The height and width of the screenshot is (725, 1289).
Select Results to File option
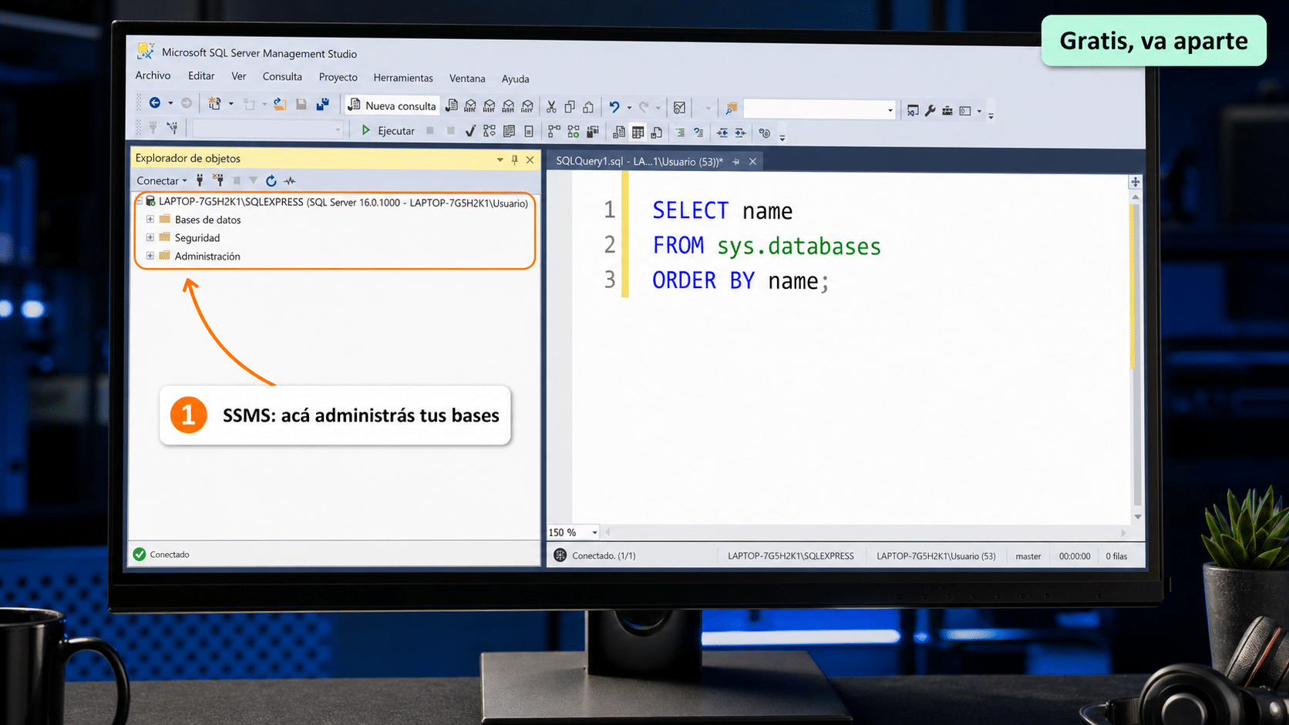656,133
